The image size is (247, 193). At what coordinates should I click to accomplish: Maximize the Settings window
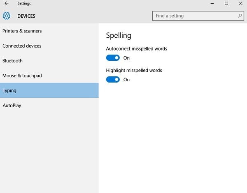(226, 3)
